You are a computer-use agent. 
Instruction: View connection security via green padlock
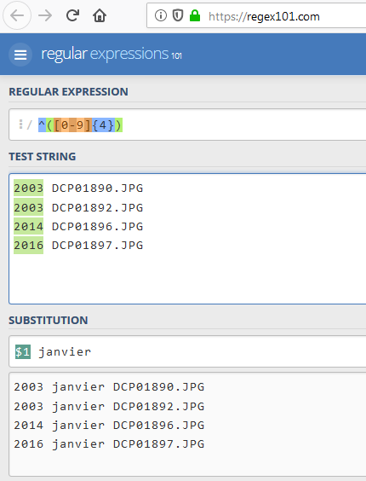pyautogui.click(x=195, y=15)
